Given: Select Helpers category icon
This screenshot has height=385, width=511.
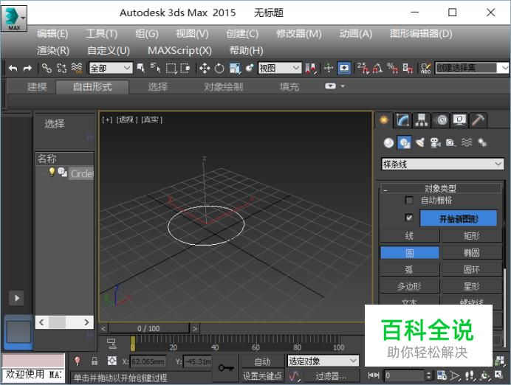Looking at the screenshot, I should (450, 142).
